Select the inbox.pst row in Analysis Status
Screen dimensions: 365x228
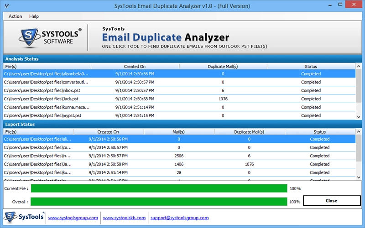179,90
